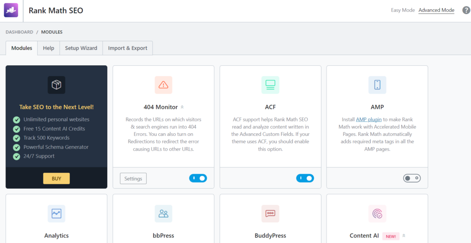The width and height of the screenshot is (471, 243).
Task: Go to DASHBOARD breadcrumb link
Action: (19, 32)
